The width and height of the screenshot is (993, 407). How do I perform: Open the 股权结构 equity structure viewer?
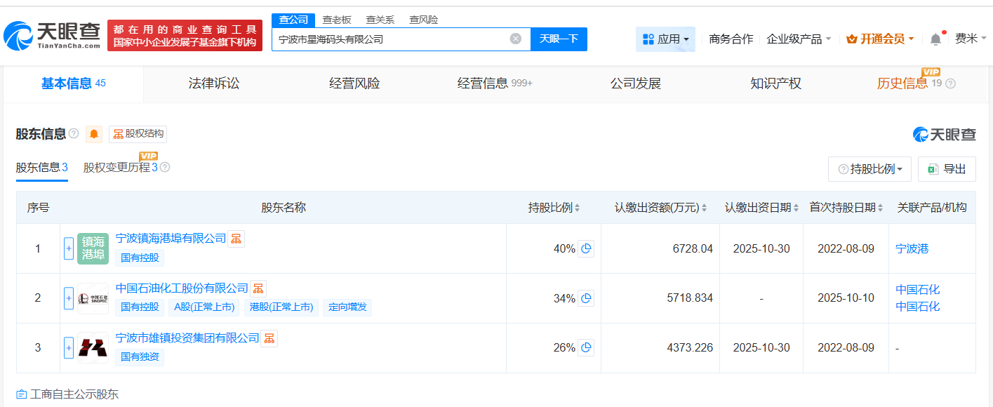(x=138, y=134)
